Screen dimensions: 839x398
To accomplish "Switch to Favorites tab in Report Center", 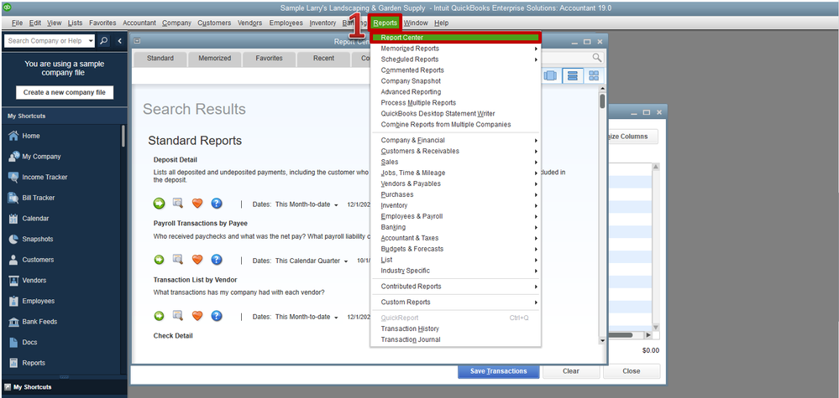I will (269, 58).
